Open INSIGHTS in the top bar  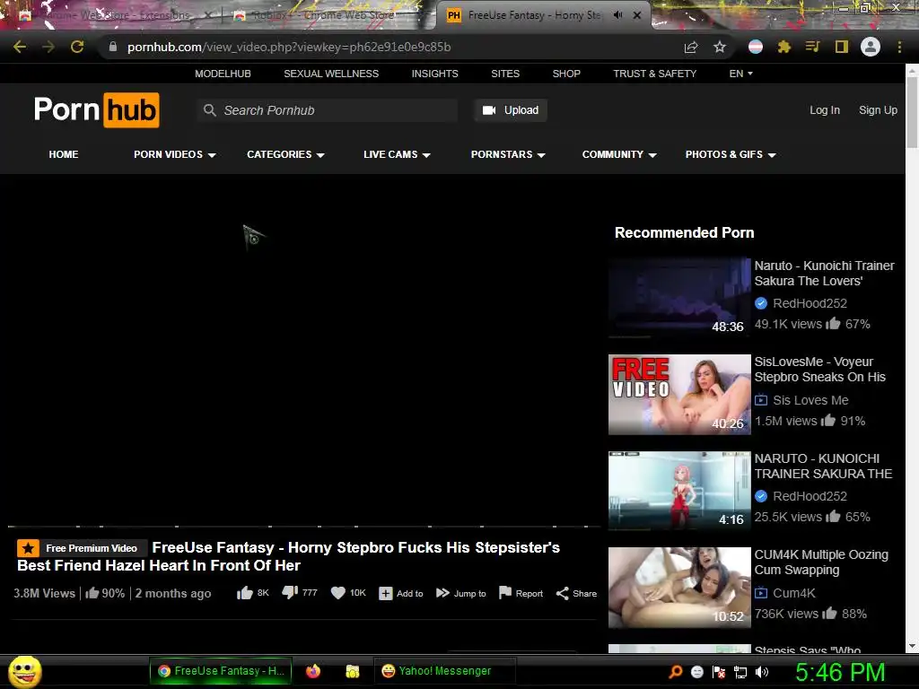(x=435, y=74)
